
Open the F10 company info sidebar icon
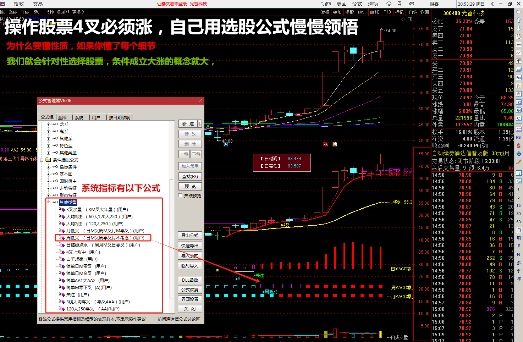[519, 77]
